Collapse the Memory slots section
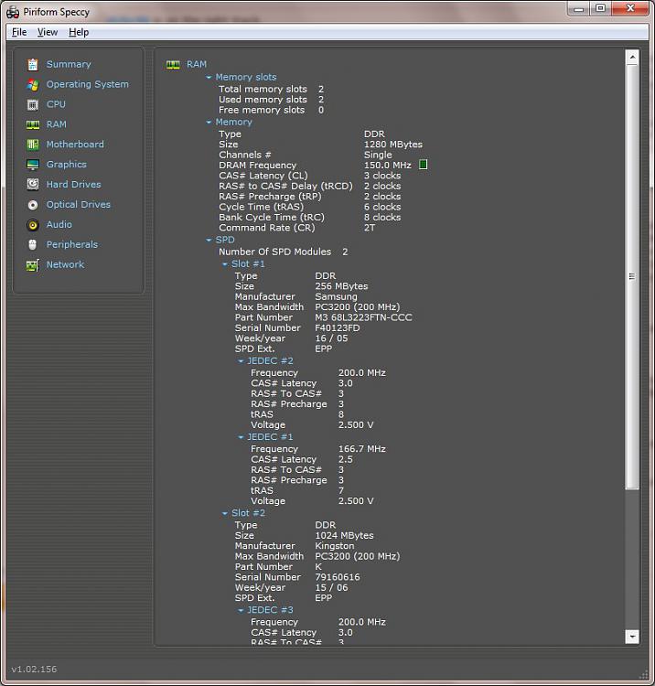655x686 pixels. pyautogui.click(x=209, y=78)
